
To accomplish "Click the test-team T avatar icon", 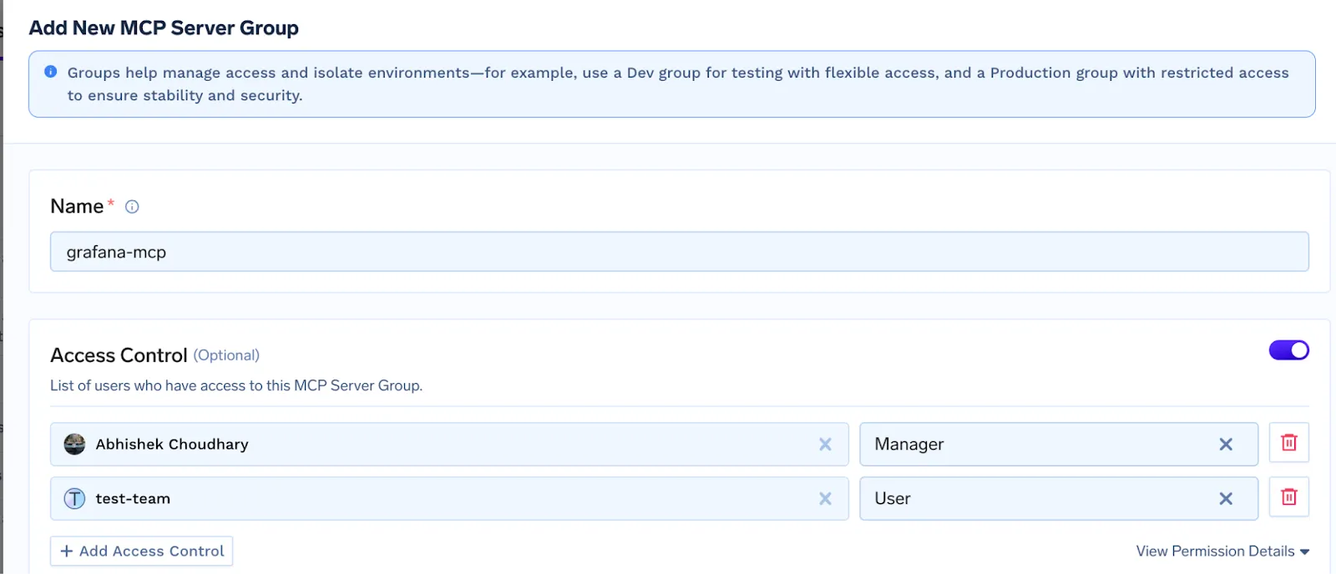I will (74, 499).
